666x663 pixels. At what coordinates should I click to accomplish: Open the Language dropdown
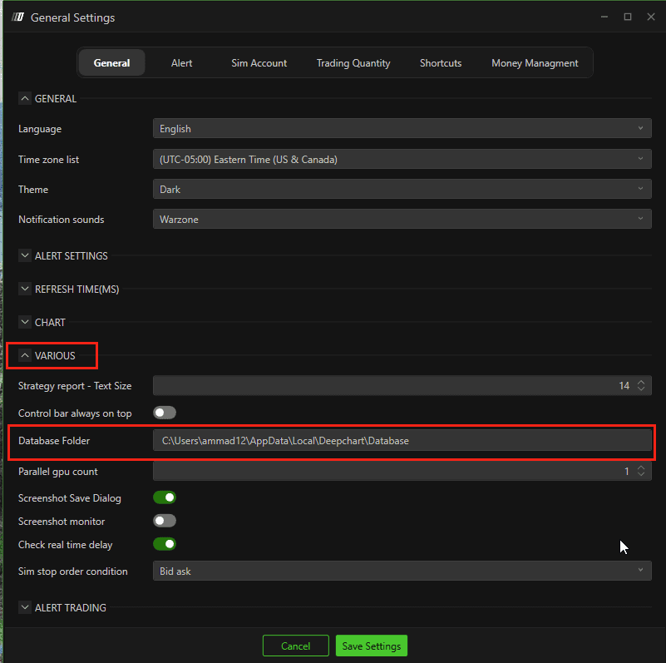[x=402, y=128]
